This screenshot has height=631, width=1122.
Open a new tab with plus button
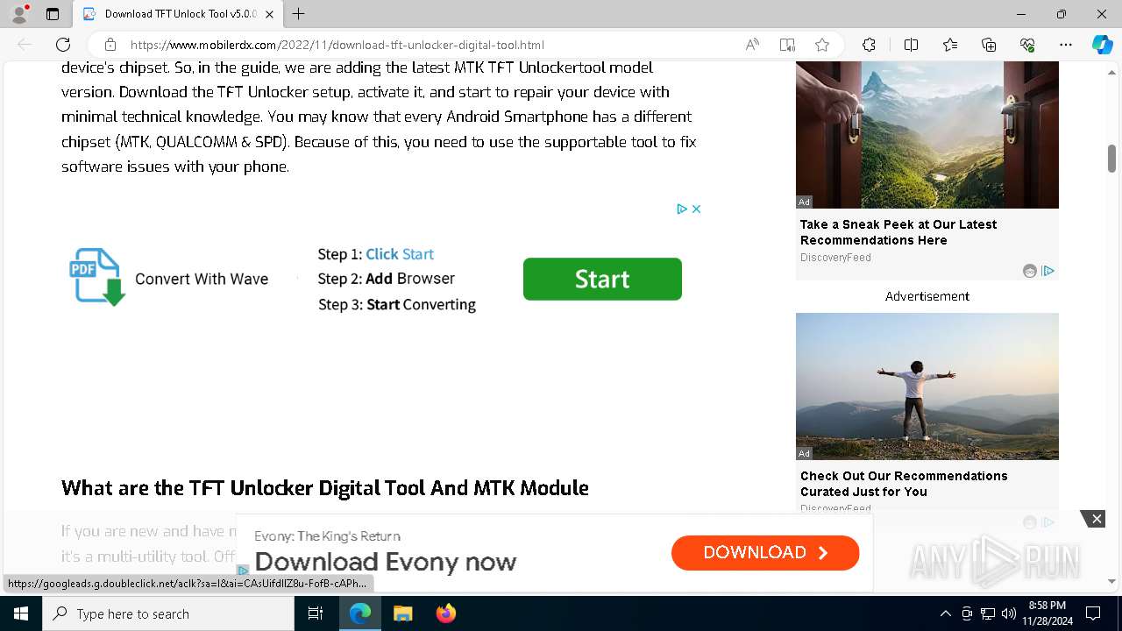click(x=299, y=14)
